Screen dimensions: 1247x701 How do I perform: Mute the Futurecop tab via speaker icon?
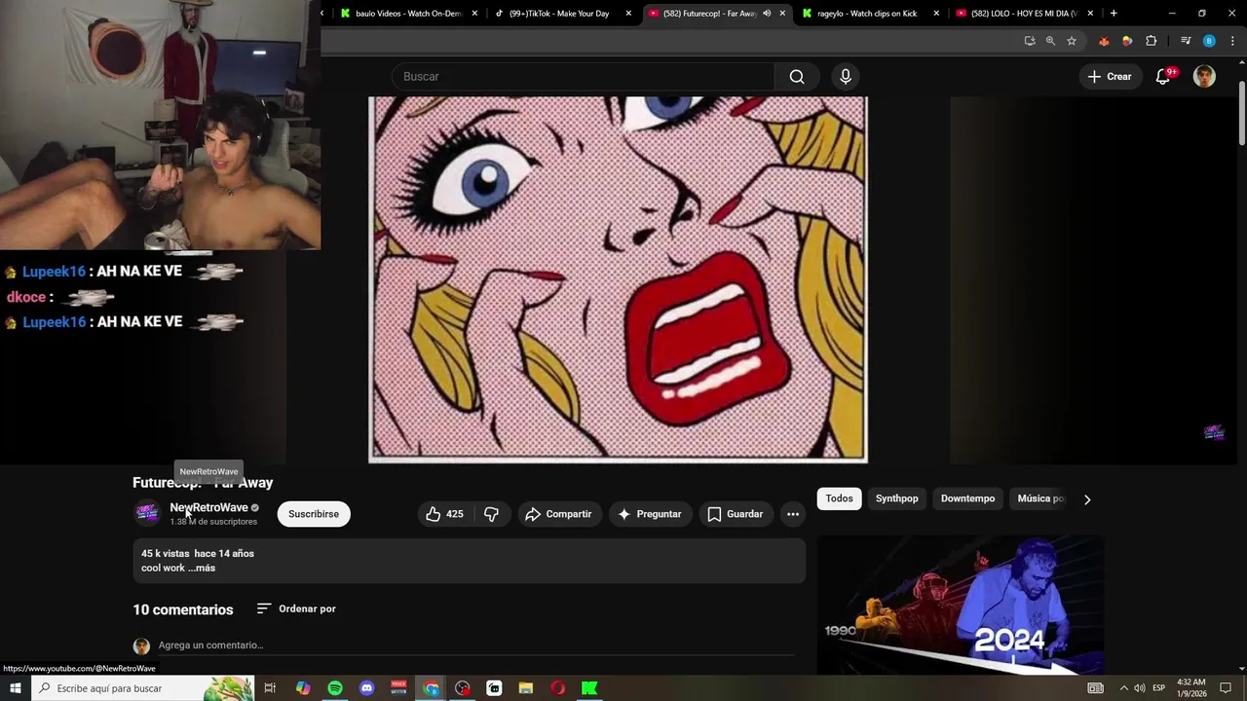[x=767, y=14]
